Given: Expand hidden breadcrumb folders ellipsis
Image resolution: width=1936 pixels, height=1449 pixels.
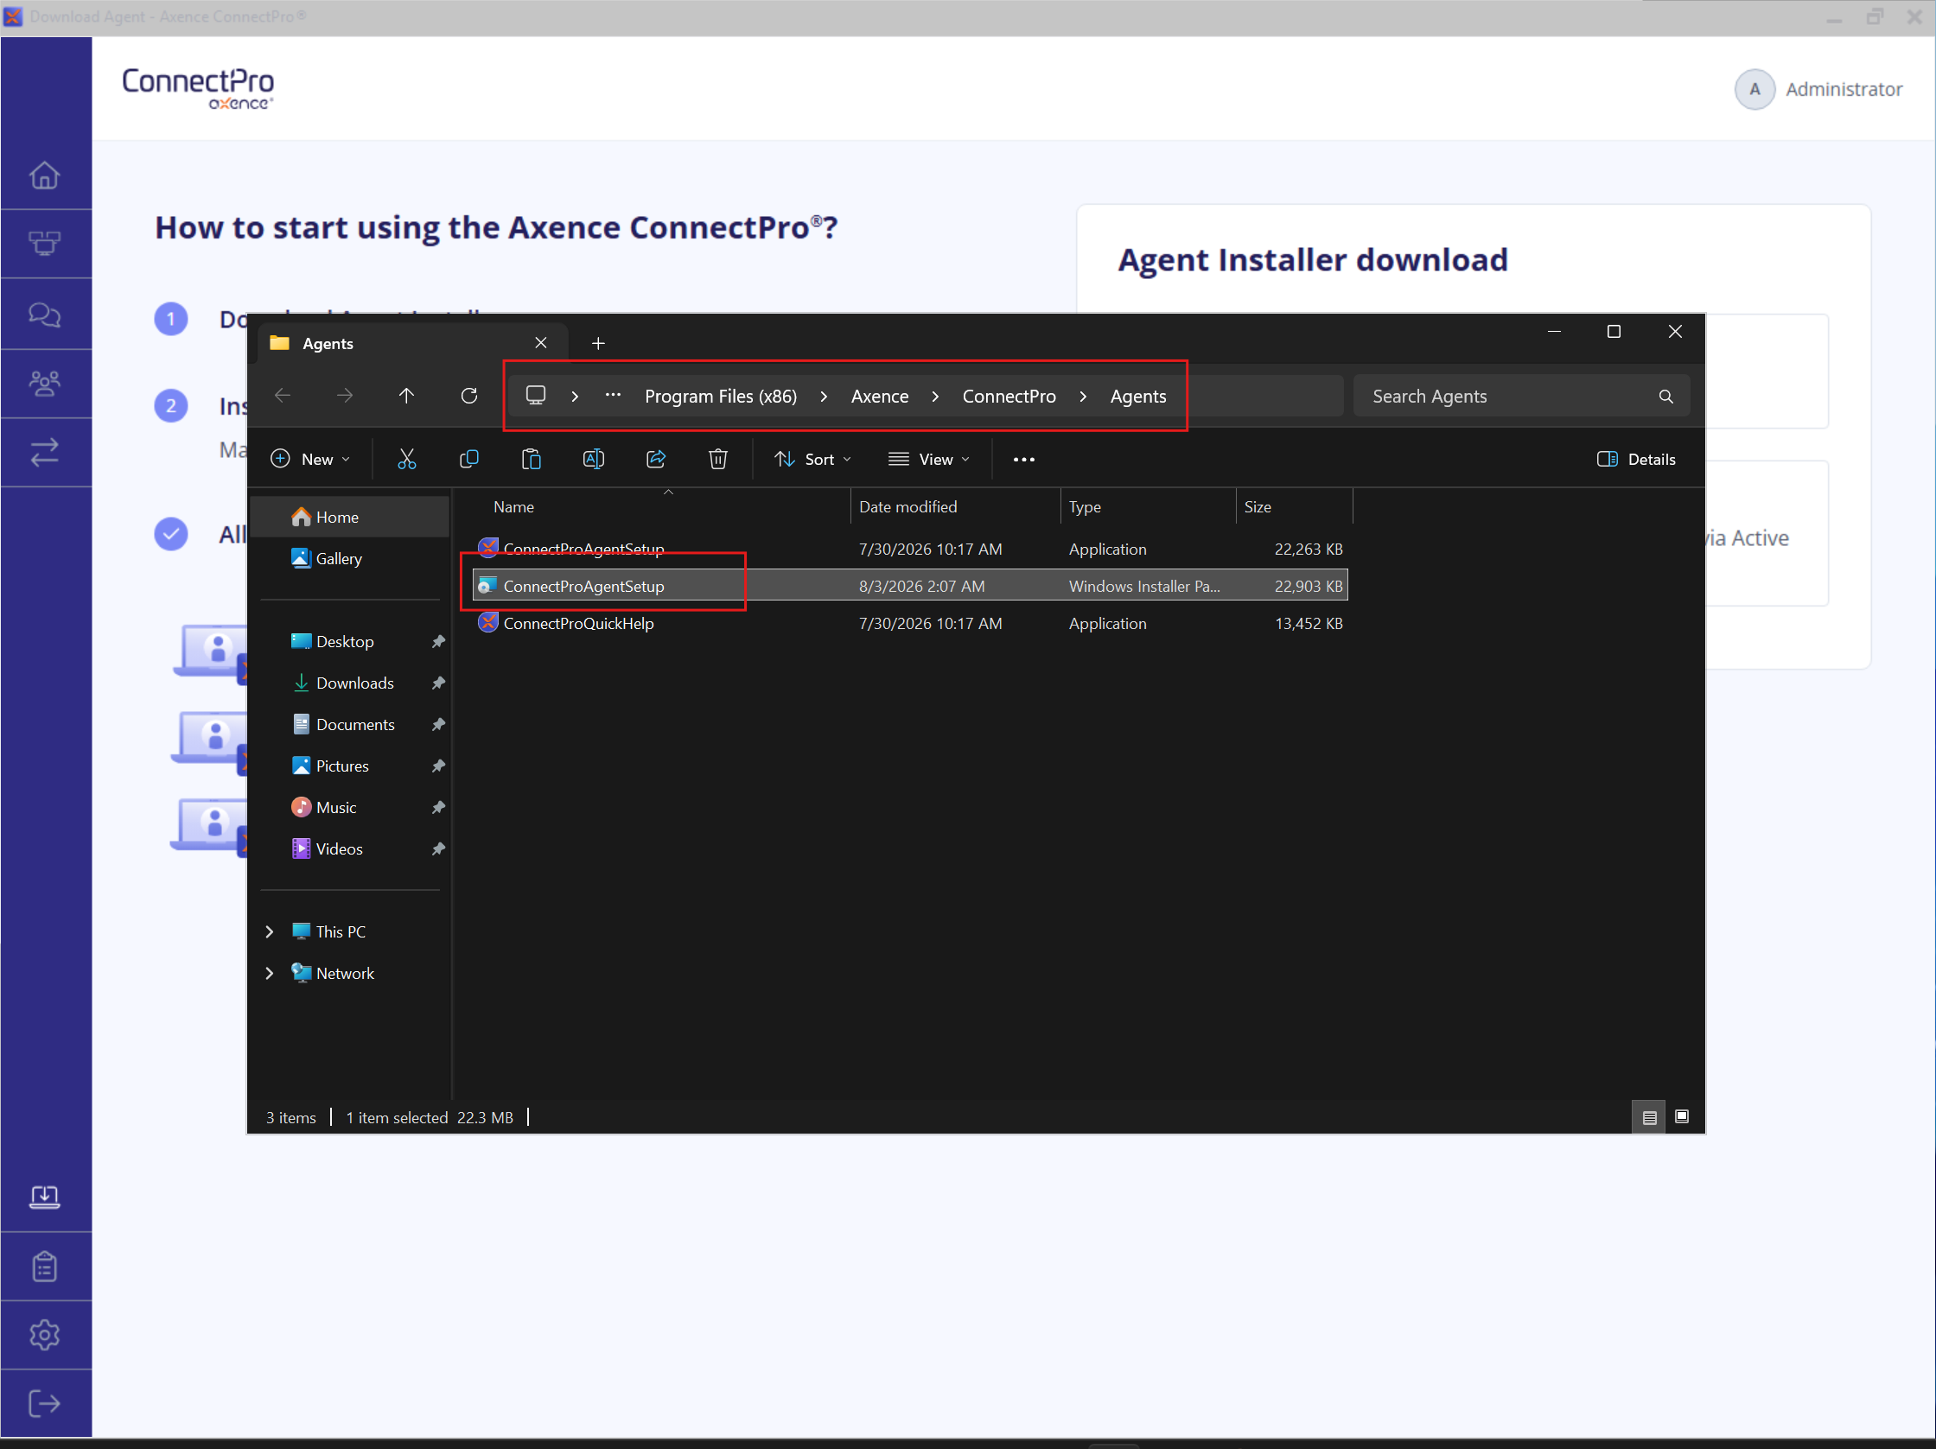Looking at the screenshot, I should pyautogui.click(x=613, y=396).
